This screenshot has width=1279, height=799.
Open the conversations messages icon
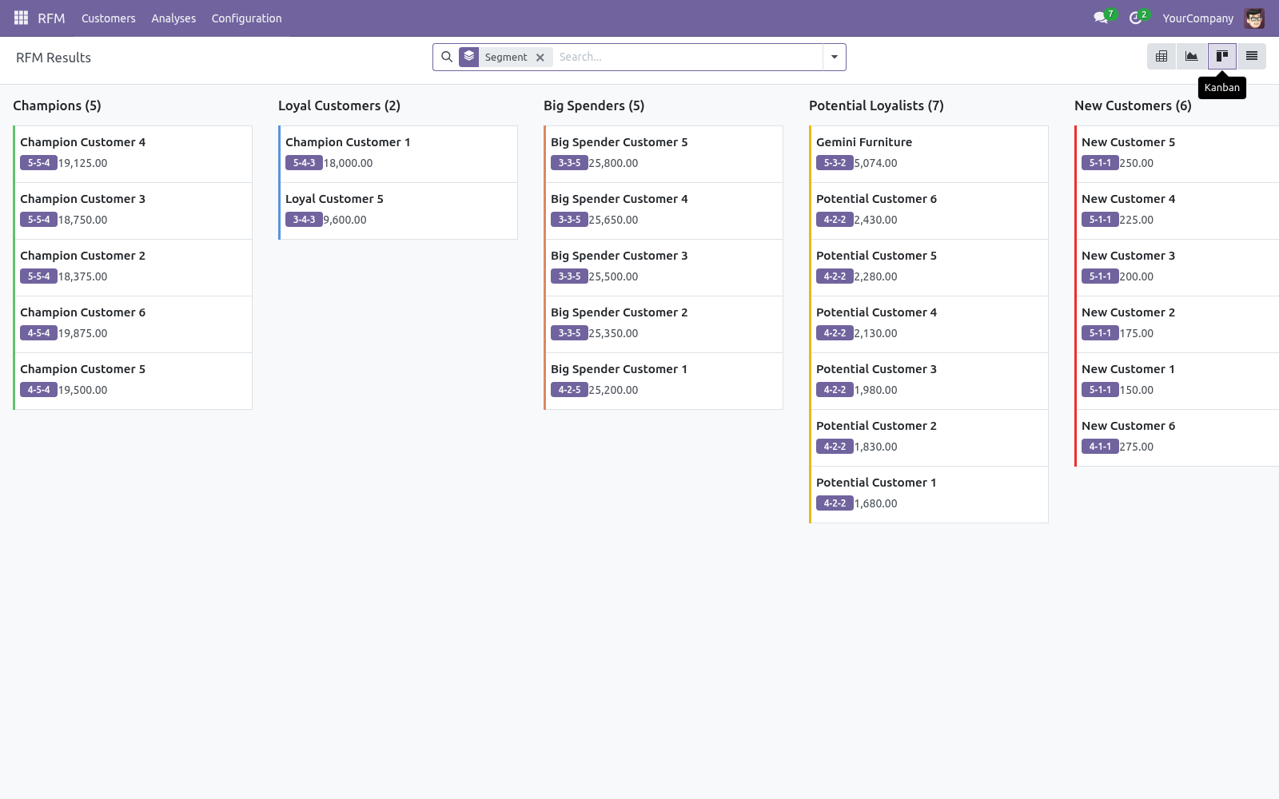(x=1102, y=18)
